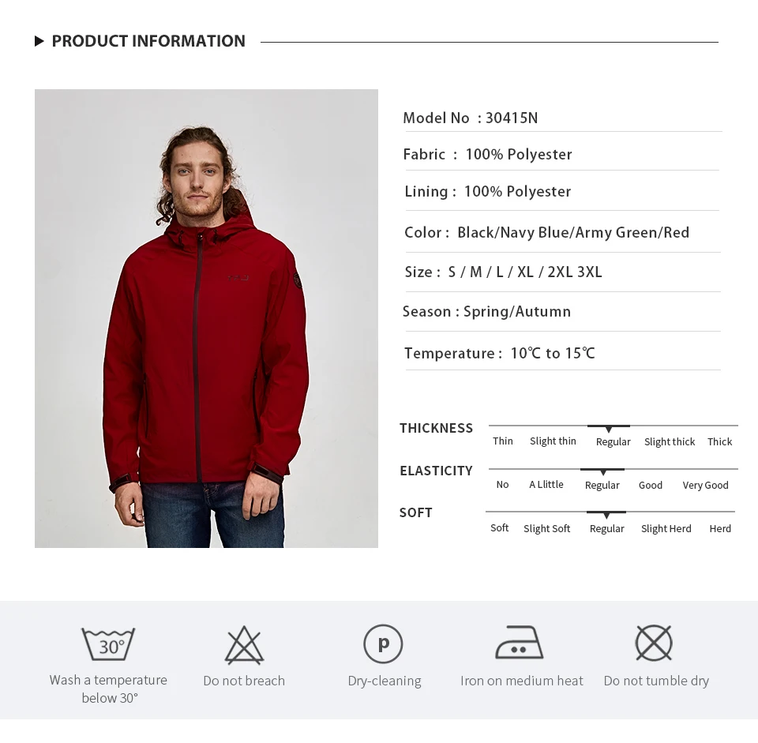The height and width of the screenshot is (743, 758).
Task: Click the Product Information triangle arrow
Action: [39, 41]
